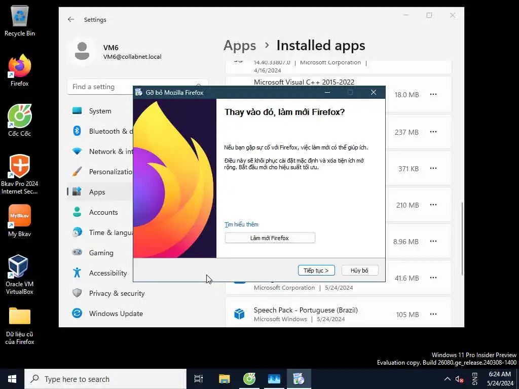This screenshot has width=519, height=389.
Task: Close the Gỡ bỏ Mozilla Firefox dialog
Action: click(x=374, y=93)
